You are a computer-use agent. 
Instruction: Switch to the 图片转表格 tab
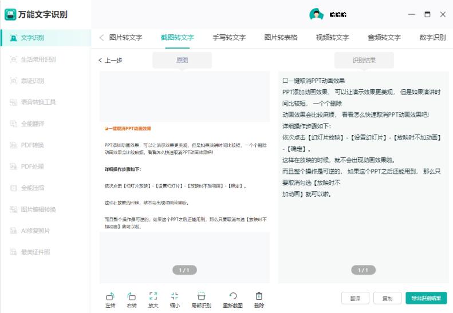point(281,38)
